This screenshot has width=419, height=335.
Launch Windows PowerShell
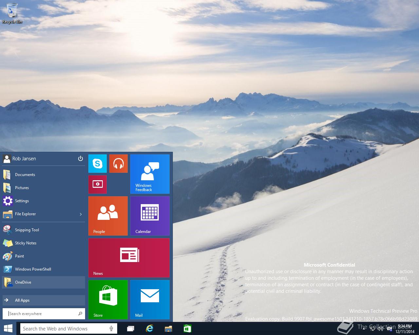pyautogui.click(x=44, y=269)
